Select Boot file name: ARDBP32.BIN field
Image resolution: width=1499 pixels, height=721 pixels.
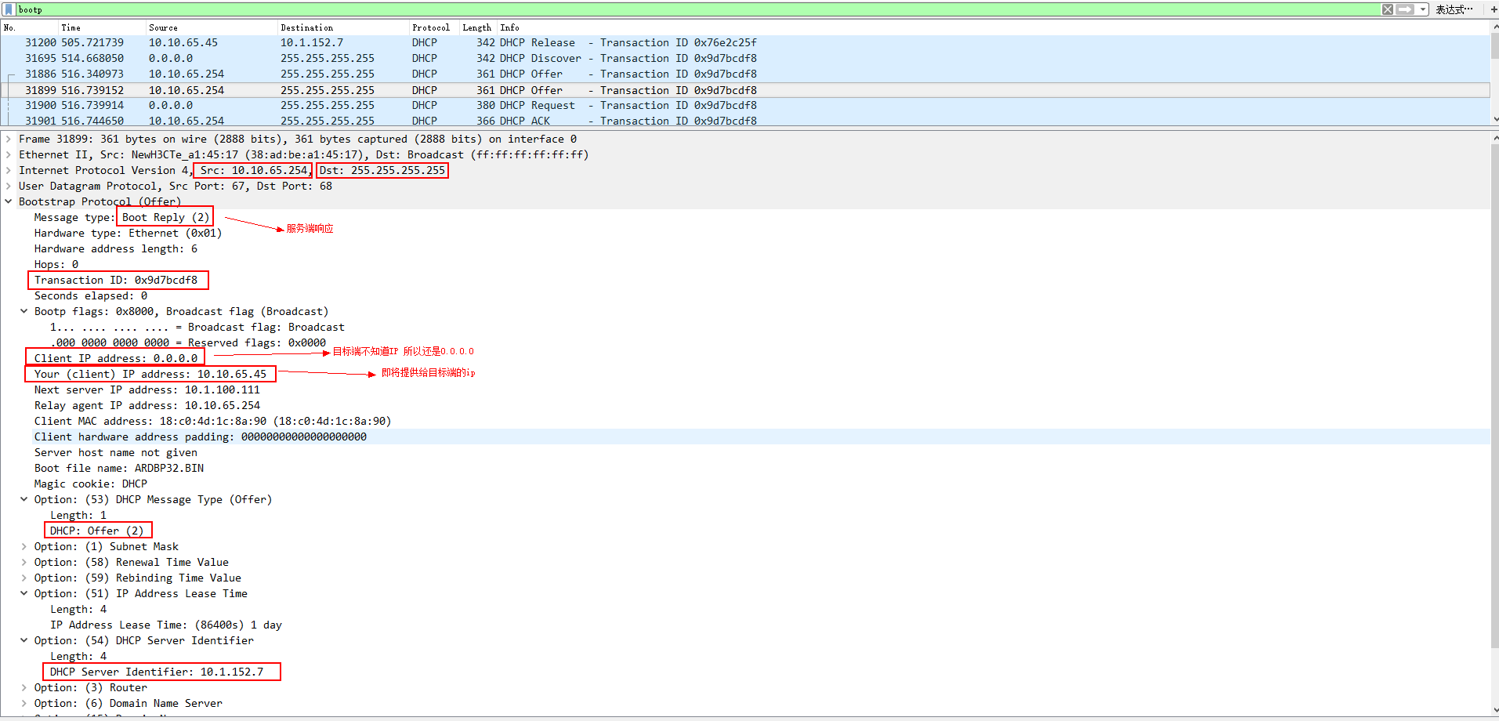[x=119, y=469]
